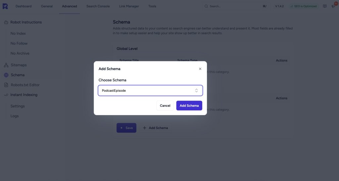Open the Link Manager tab
This screenshot has width=339, height=181.
[129, 6]
